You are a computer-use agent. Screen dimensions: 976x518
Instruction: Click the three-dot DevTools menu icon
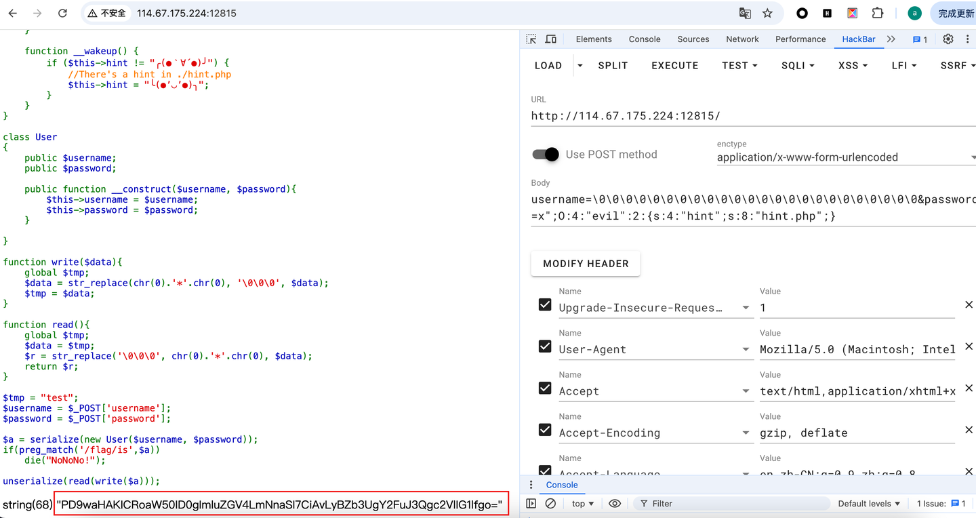click(x=967, y=39)
